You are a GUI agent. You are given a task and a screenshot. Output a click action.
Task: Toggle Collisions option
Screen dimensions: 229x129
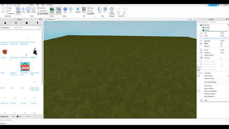(42, 8)
